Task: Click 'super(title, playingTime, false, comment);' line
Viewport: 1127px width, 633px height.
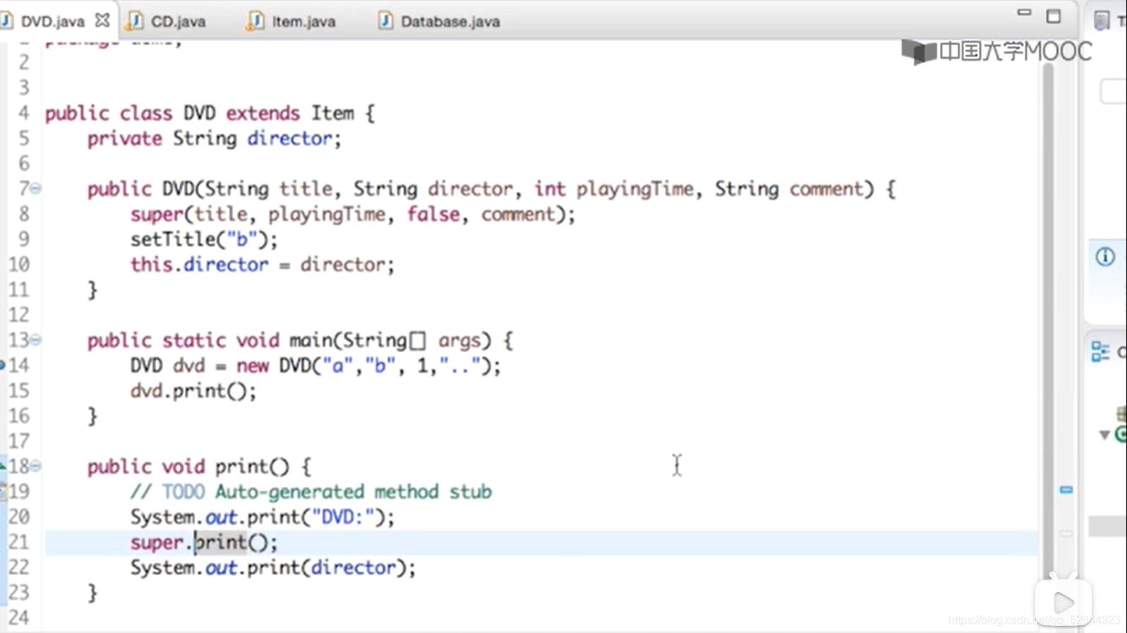Action: click(353, 214)
